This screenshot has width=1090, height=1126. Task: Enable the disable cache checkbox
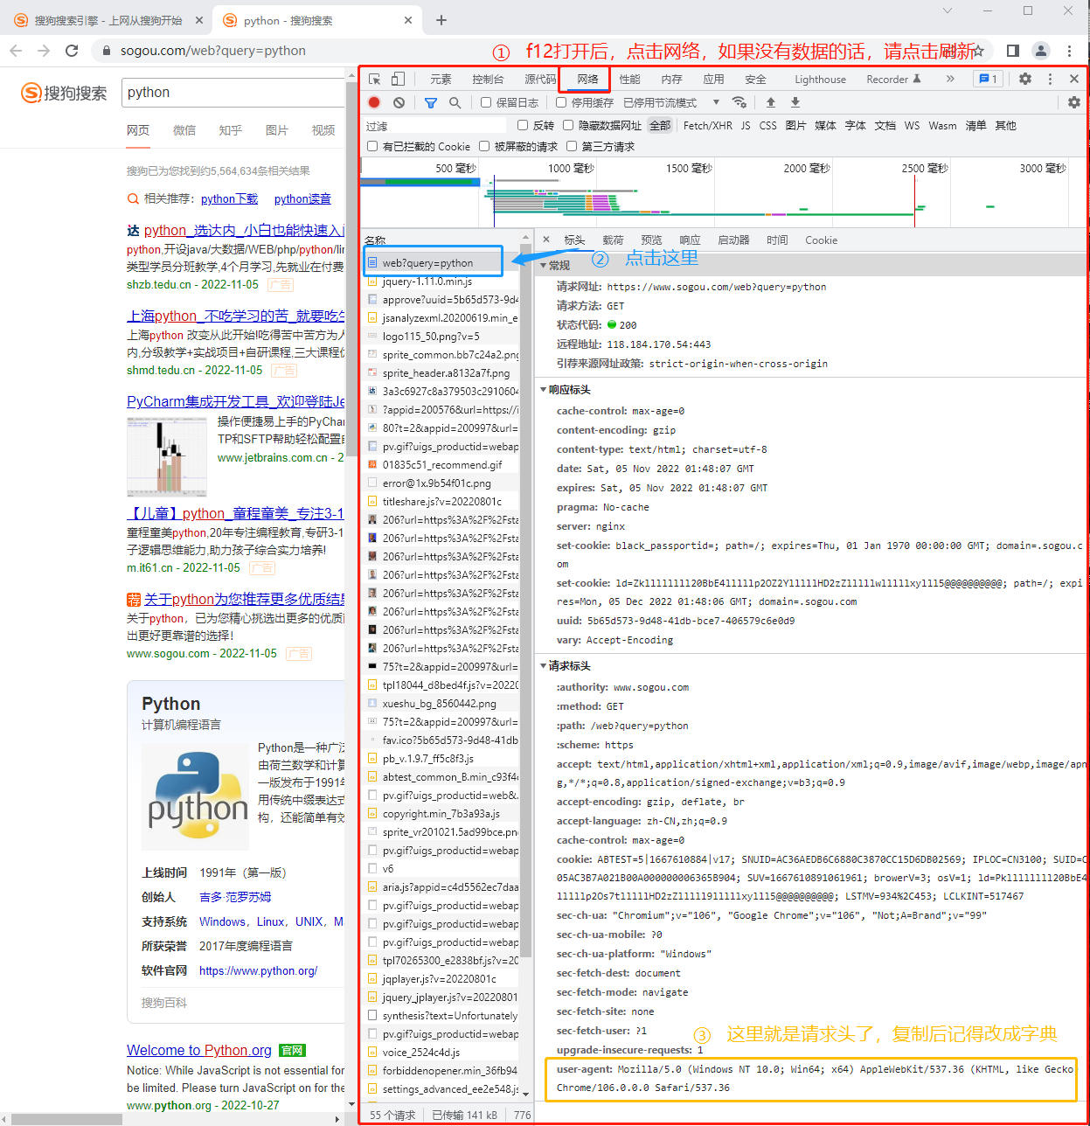pos(561,102)
